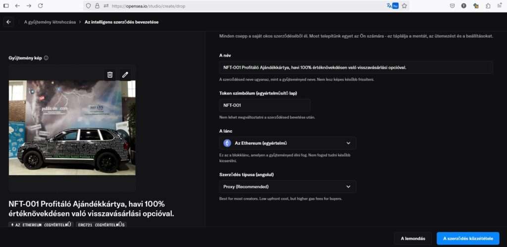Screen dimensions: 507x247
Task: Expand the Ethereum chain dropdown
Action: (287, 143)
